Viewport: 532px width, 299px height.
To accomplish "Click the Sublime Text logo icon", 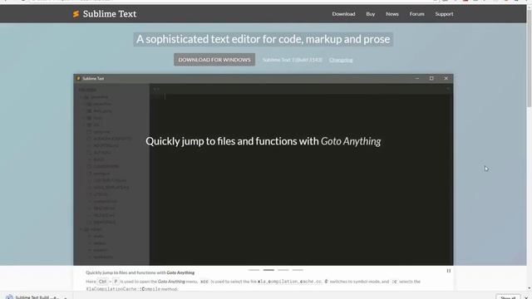I will click(x=76, y=14).
